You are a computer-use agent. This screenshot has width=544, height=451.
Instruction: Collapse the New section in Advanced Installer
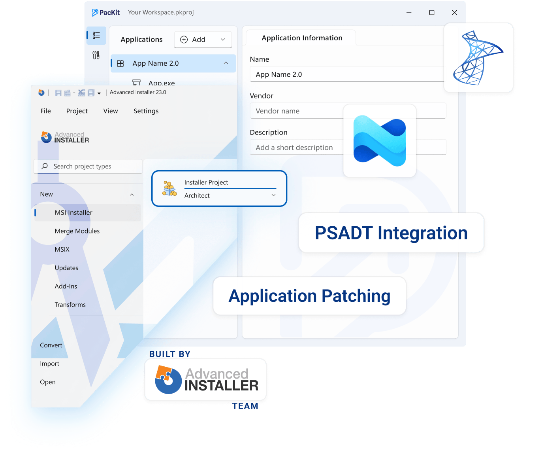click(x=132, y=194)
